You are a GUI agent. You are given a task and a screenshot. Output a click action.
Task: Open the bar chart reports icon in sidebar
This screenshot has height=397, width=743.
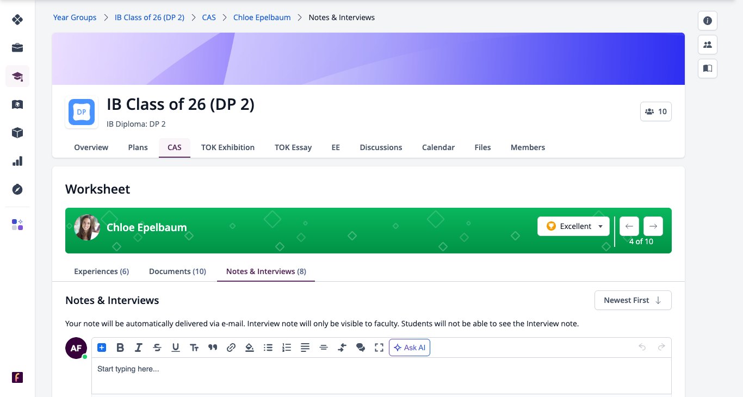coord(17,161)
